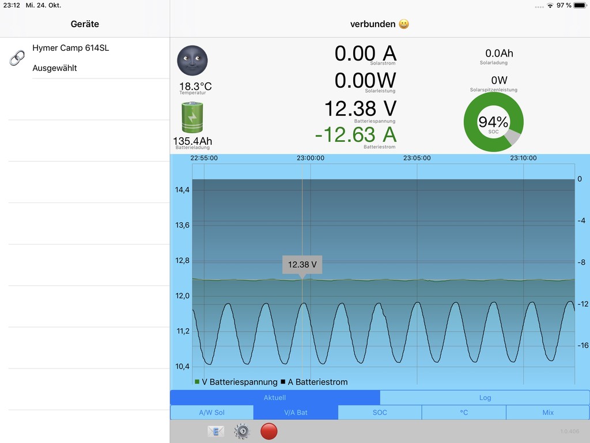This screenshot has height=443, width=590.
Task: Tap the 18.3°C temperature reading
Action: click(195, 87)
